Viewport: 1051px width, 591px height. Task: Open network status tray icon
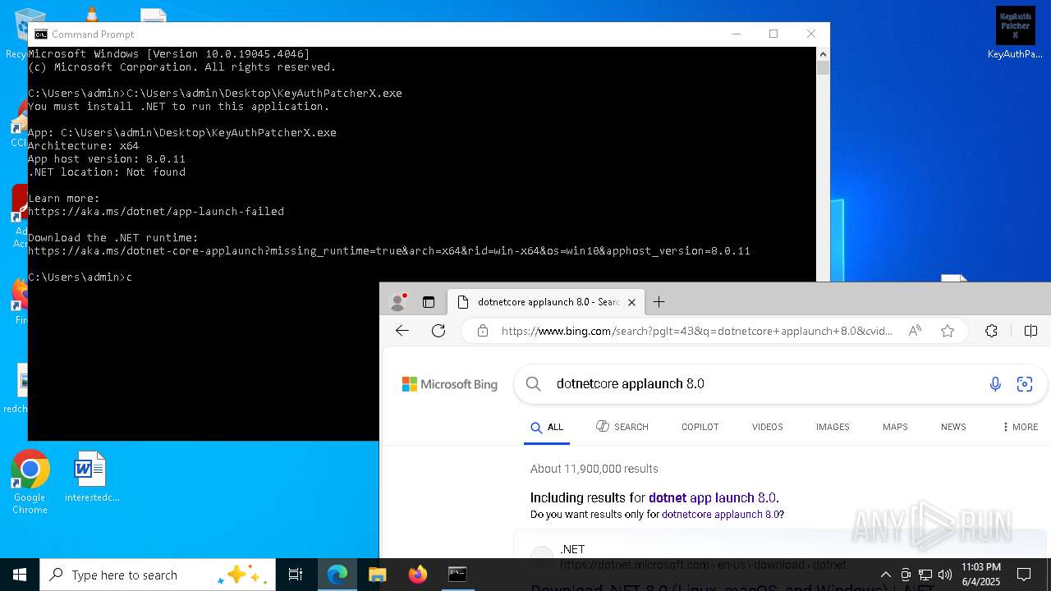[x=925, y=575]
